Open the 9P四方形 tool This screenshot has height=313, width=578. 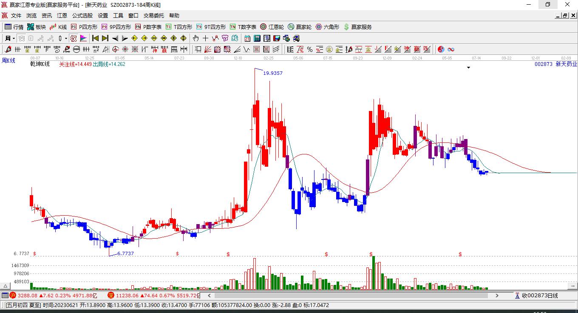point(116,27)
